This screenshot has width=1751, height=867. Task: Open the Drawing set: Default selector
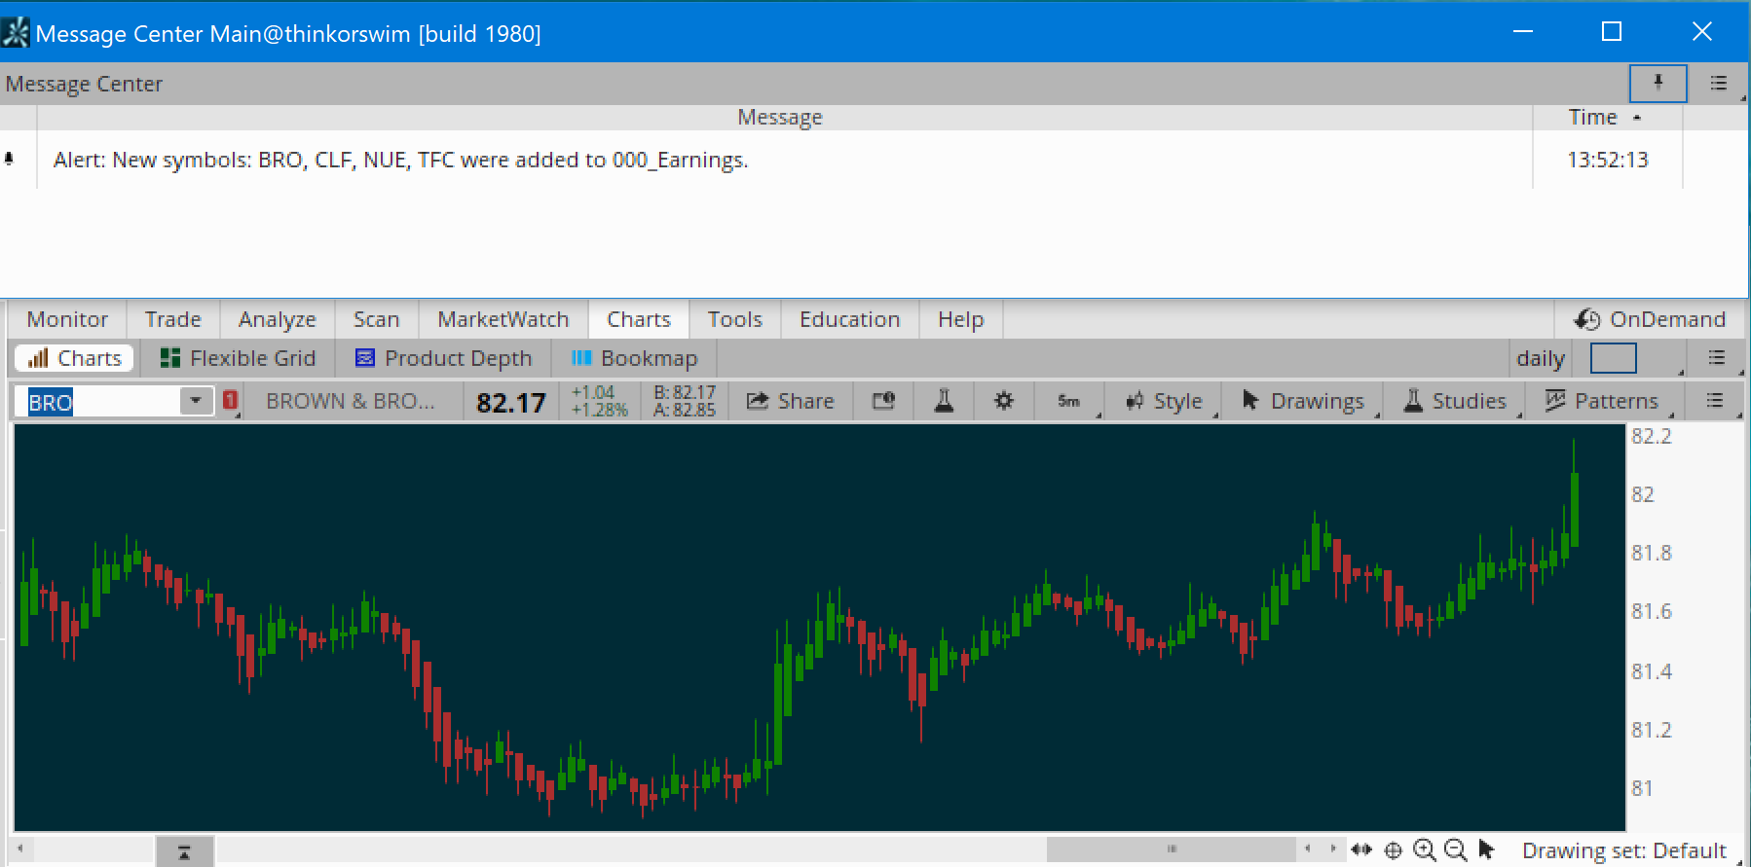click(x=1624, y=851)
